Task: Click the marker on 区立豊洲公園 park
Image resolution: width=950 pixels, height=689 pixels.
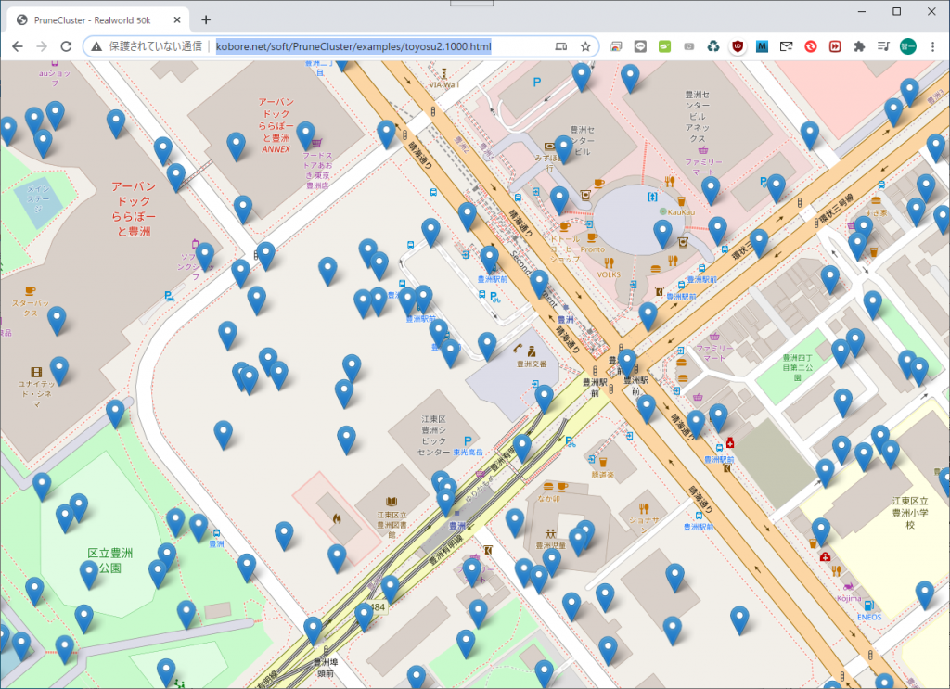Action: (x=89, y=571)
